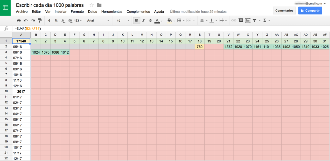Format cell as euro currency
330x161 pixels.
49,21
